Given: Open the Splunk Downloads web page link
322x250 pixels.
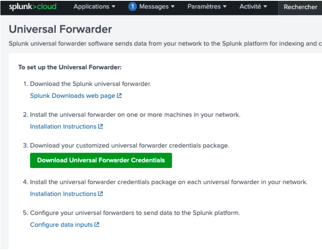Looking at the screenshot, I should 73,96.
